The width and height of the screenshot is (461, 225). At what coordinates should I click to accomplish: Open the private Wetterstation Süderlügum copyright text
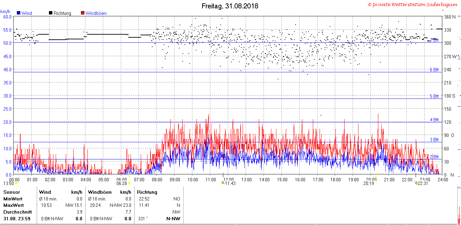click(414, 4)
